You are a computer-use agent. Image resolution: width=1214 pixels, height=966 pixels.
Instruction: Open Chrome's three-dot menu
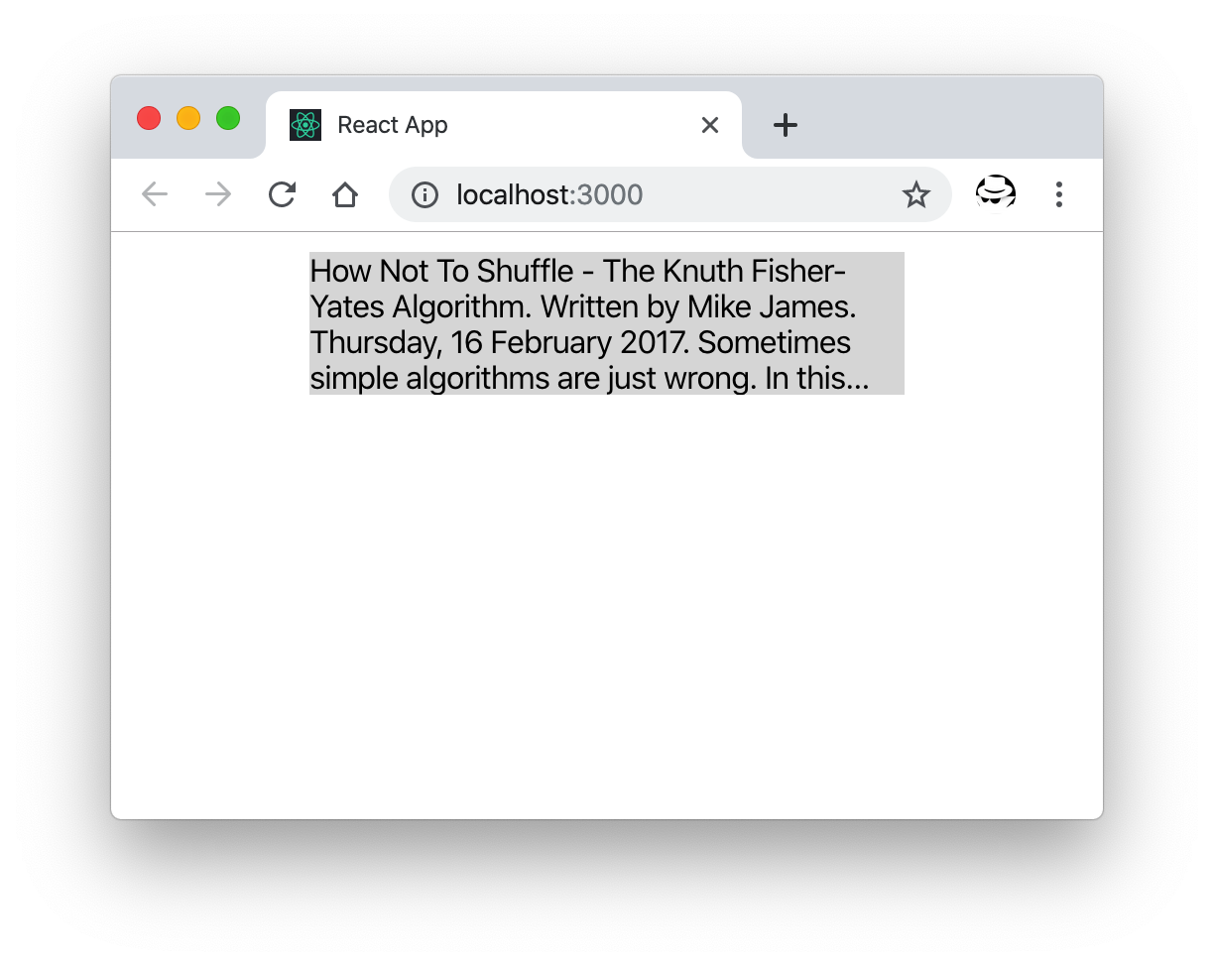pos(1059,194)
